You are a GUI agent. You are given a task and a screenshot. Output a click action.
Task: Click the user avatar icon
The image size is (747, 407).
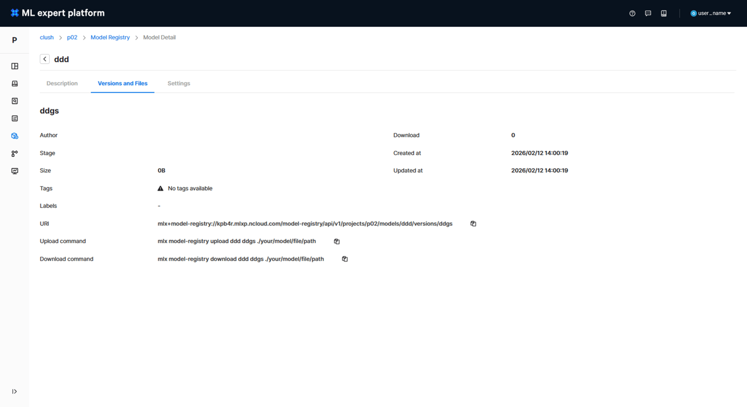pyautogui.click(x=693, y=13)
